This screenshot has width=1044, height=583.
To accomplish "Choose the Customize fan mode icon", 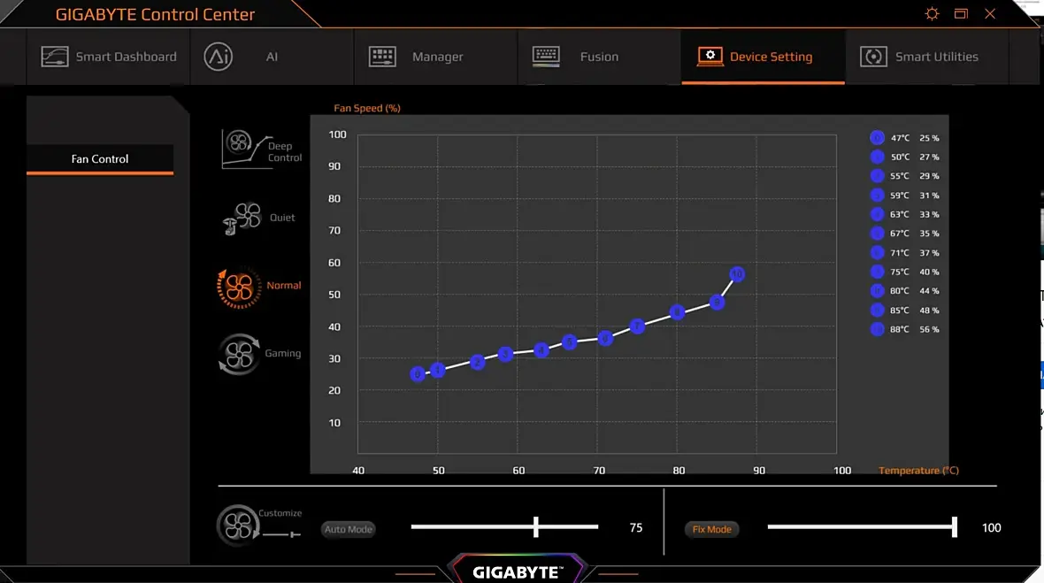I will 238,525.
